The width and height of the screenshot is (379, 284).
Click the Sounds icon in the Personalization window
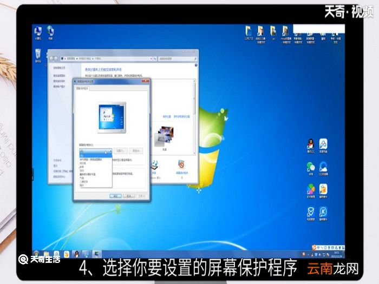pyautogui.click(x=154, y=165)
